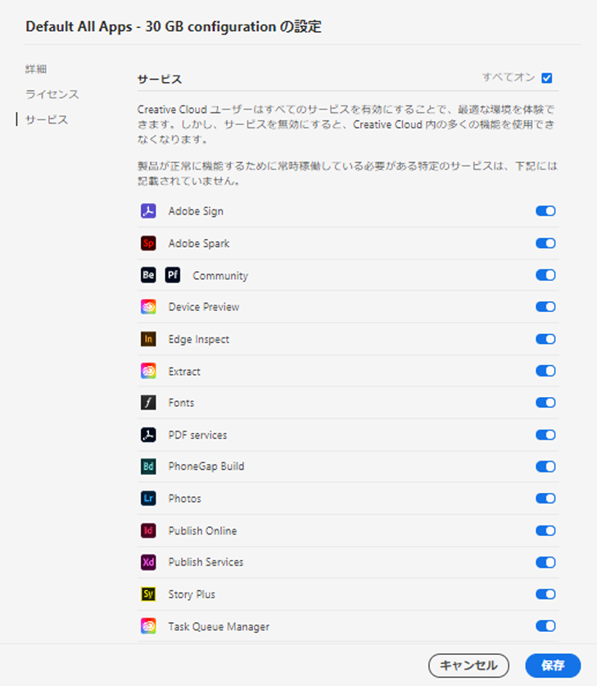This screenshot has width=597, height=686.
Task: Disable the Edge Inspect toggle
Action: pos(545,339)
